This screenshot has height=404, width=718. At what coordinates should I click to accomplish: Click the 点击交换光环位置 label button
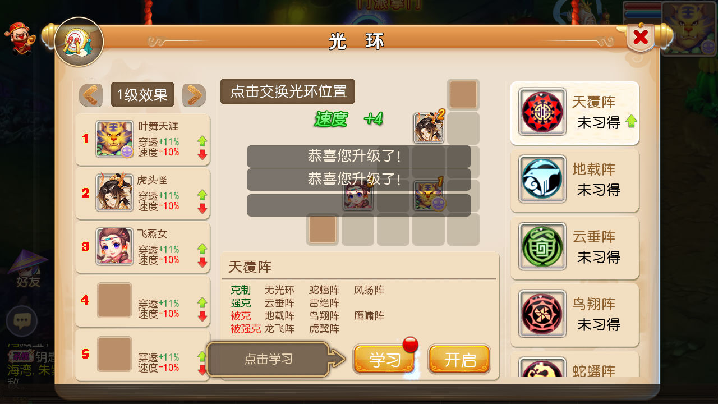(288, 91)
